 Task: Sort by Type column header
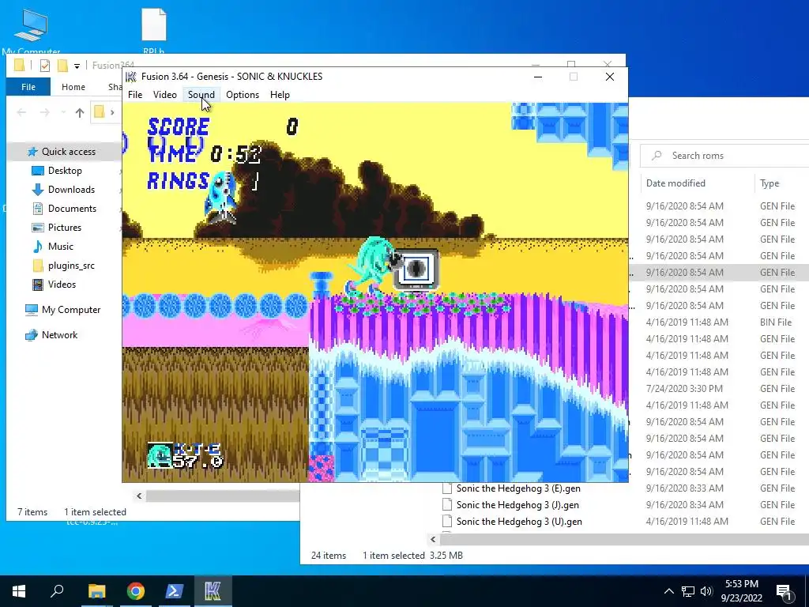(x=769, y=183)
